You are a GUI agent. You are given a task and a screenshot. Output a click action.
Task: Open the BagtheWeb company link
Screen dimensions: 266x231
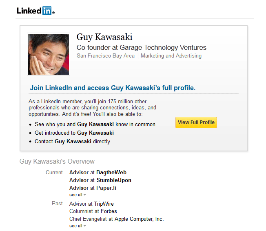pos(111,173)
